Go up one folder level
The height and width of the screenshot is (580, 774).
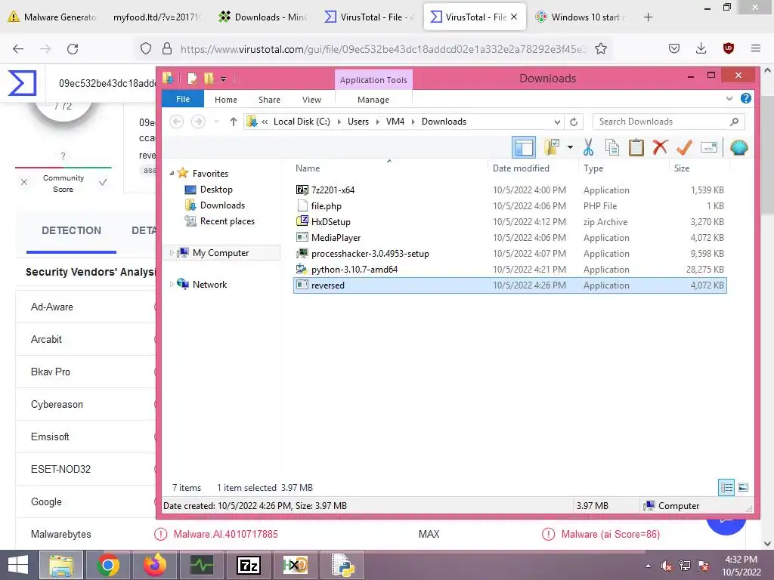tap(233, 122)
